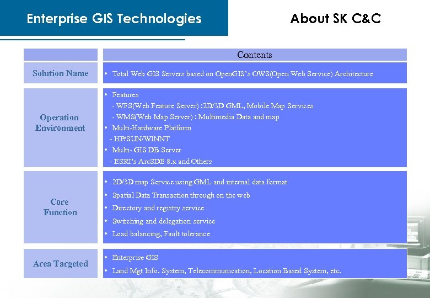Select the 'Land Mgt Info. System' bullet
Screen dimensions: 430x298
pos(227,271)
